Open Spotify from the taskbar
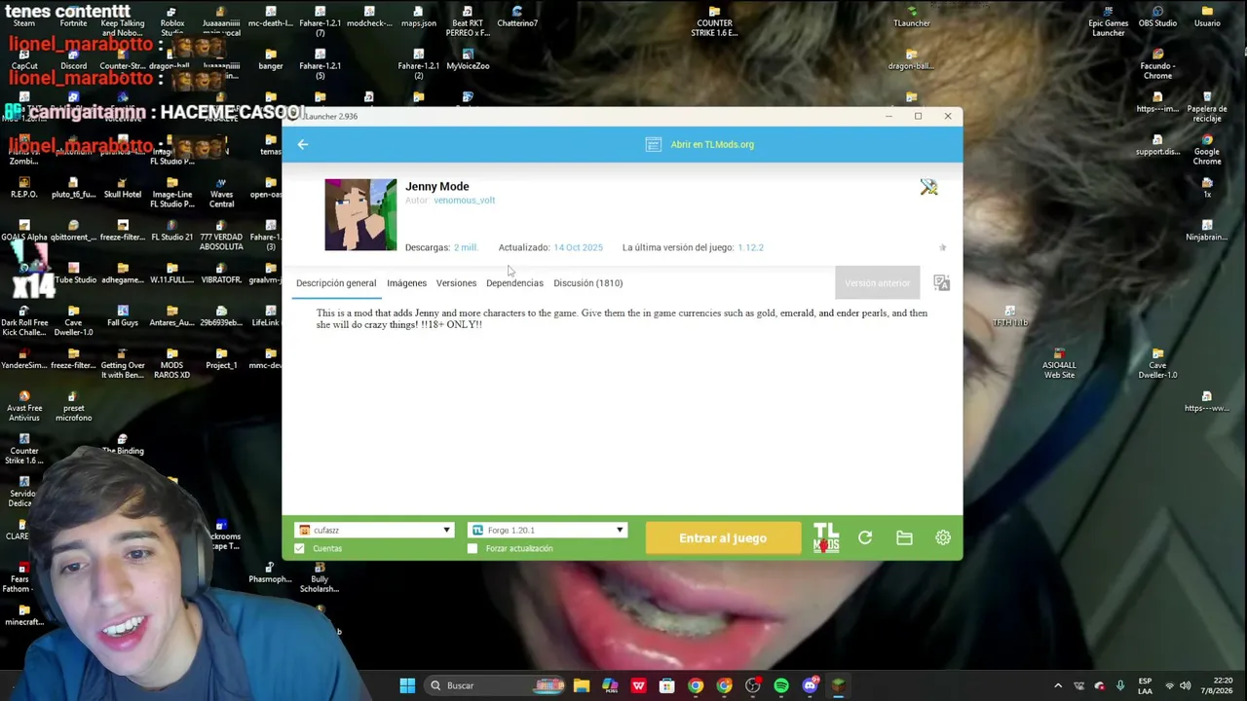Viewport: 1247px width, 701px height. coord(781,685)
